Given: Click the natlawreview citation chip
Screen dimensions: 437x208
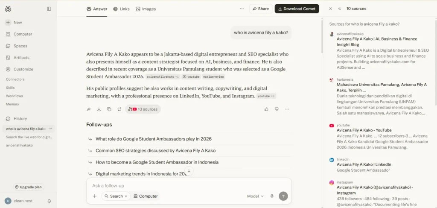Looking at the screenshot, I should click(213, 77).
